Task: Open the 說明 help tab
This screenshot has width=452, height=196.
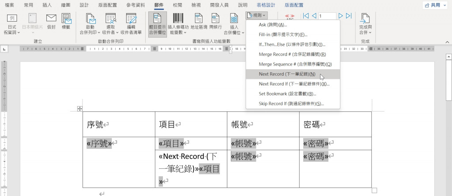Action: 243,5
